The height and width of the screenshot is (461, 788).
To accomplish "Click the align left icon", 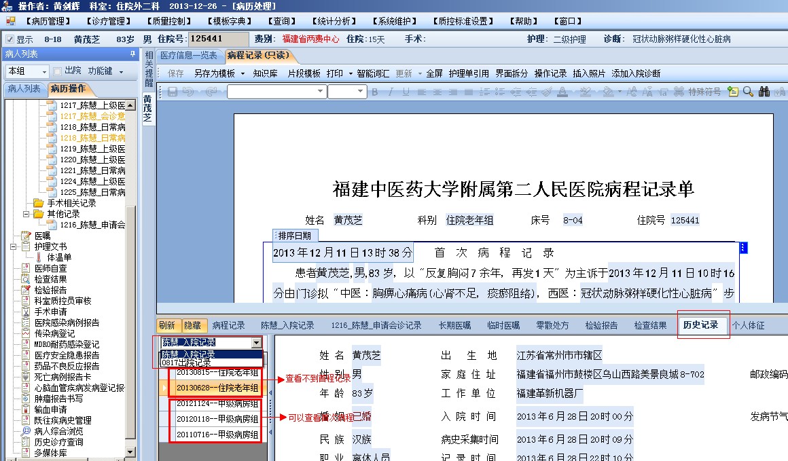I will 422,92.
